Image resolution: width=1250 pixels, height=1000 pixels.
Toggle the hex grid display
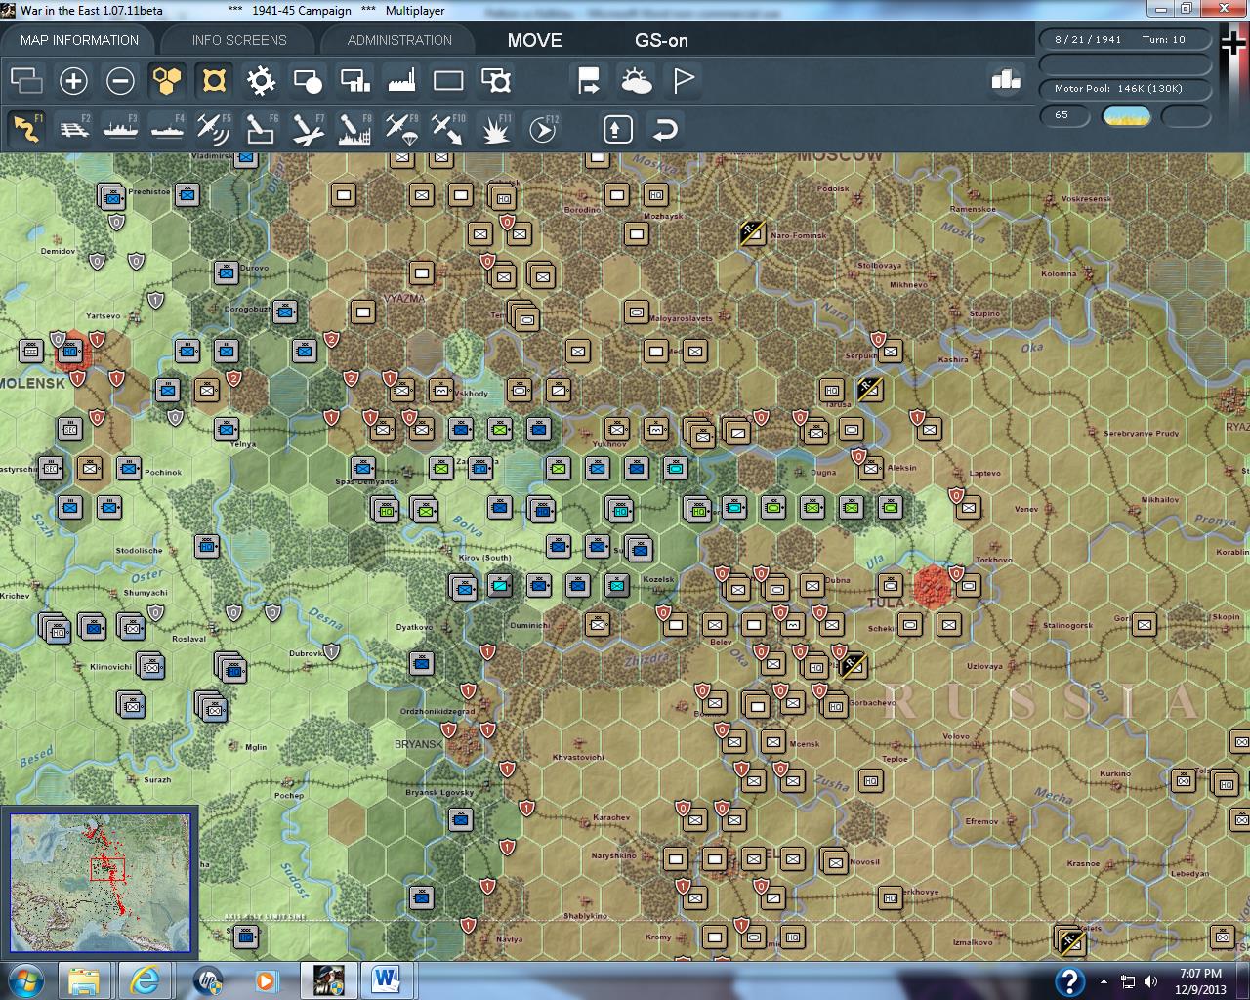[x=167, y=80]
